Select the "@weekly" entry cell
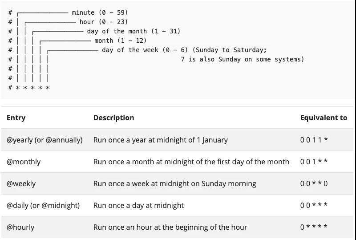The width and height of the screenshot is (356, 240). pyautogui.click(x=21, y=183)
